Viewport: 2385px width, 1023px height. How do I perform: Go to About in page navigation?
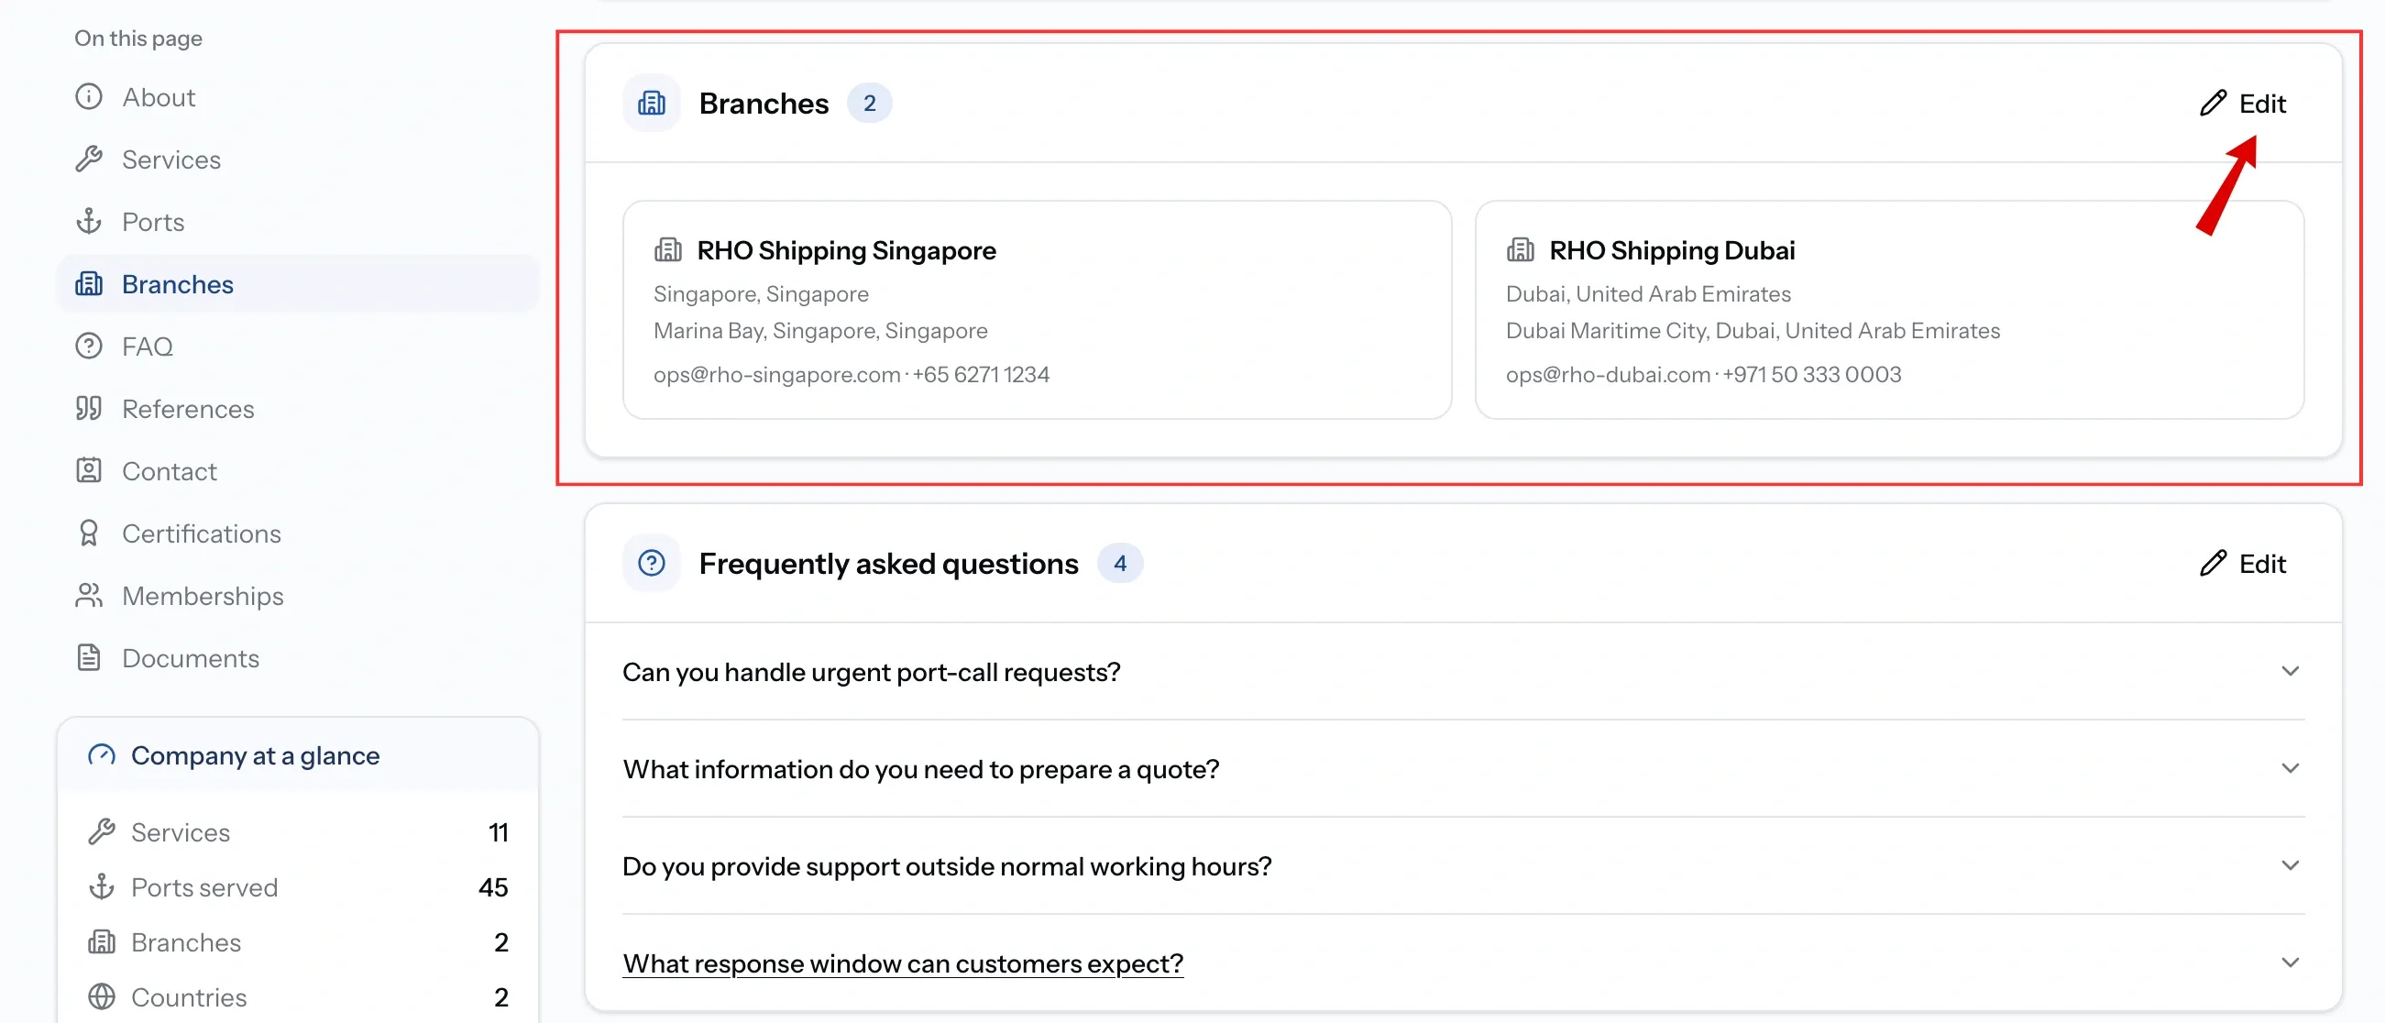(x=296, y=97)
